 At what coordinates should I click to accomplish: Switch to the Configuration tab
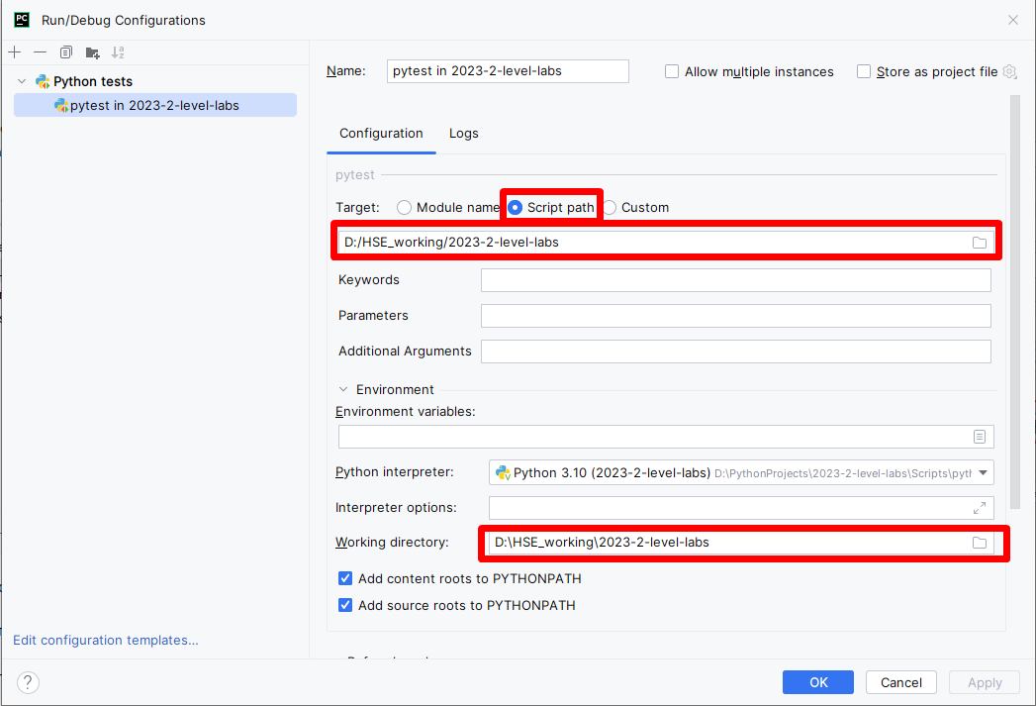tap(381, 133)
